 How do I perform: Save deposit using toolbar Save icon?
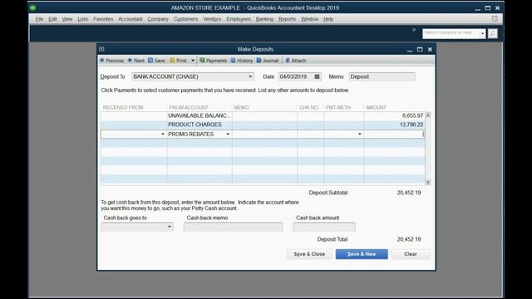[x=156, y=61]
